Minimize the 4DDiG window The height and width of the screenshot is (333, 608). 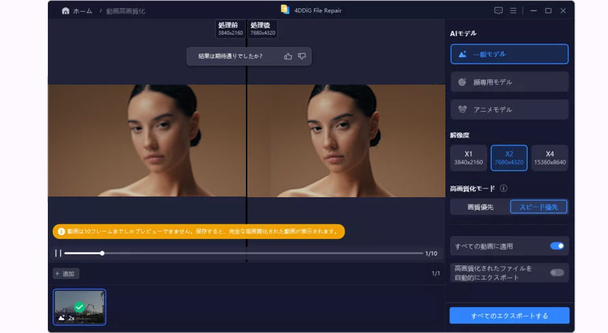coord(534,11)
